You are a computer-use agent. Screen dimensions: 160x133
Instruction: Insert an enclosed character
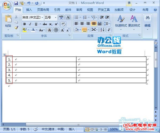point(56,30)
